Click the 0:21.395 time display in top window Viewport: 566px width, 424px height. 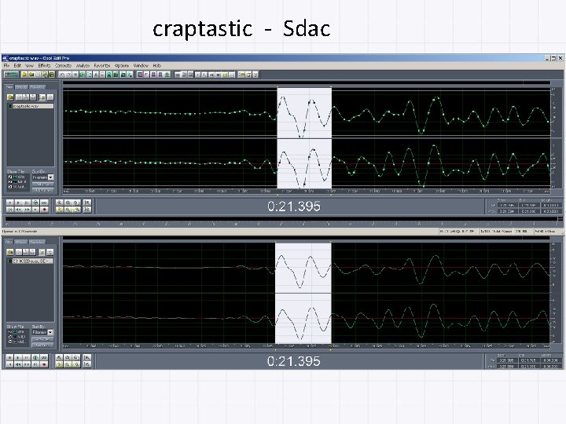294,207
